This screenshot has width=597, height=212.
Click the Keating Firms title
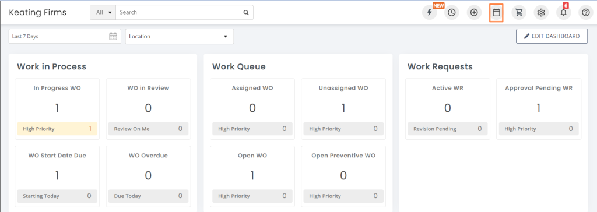[x=38, y=13]
